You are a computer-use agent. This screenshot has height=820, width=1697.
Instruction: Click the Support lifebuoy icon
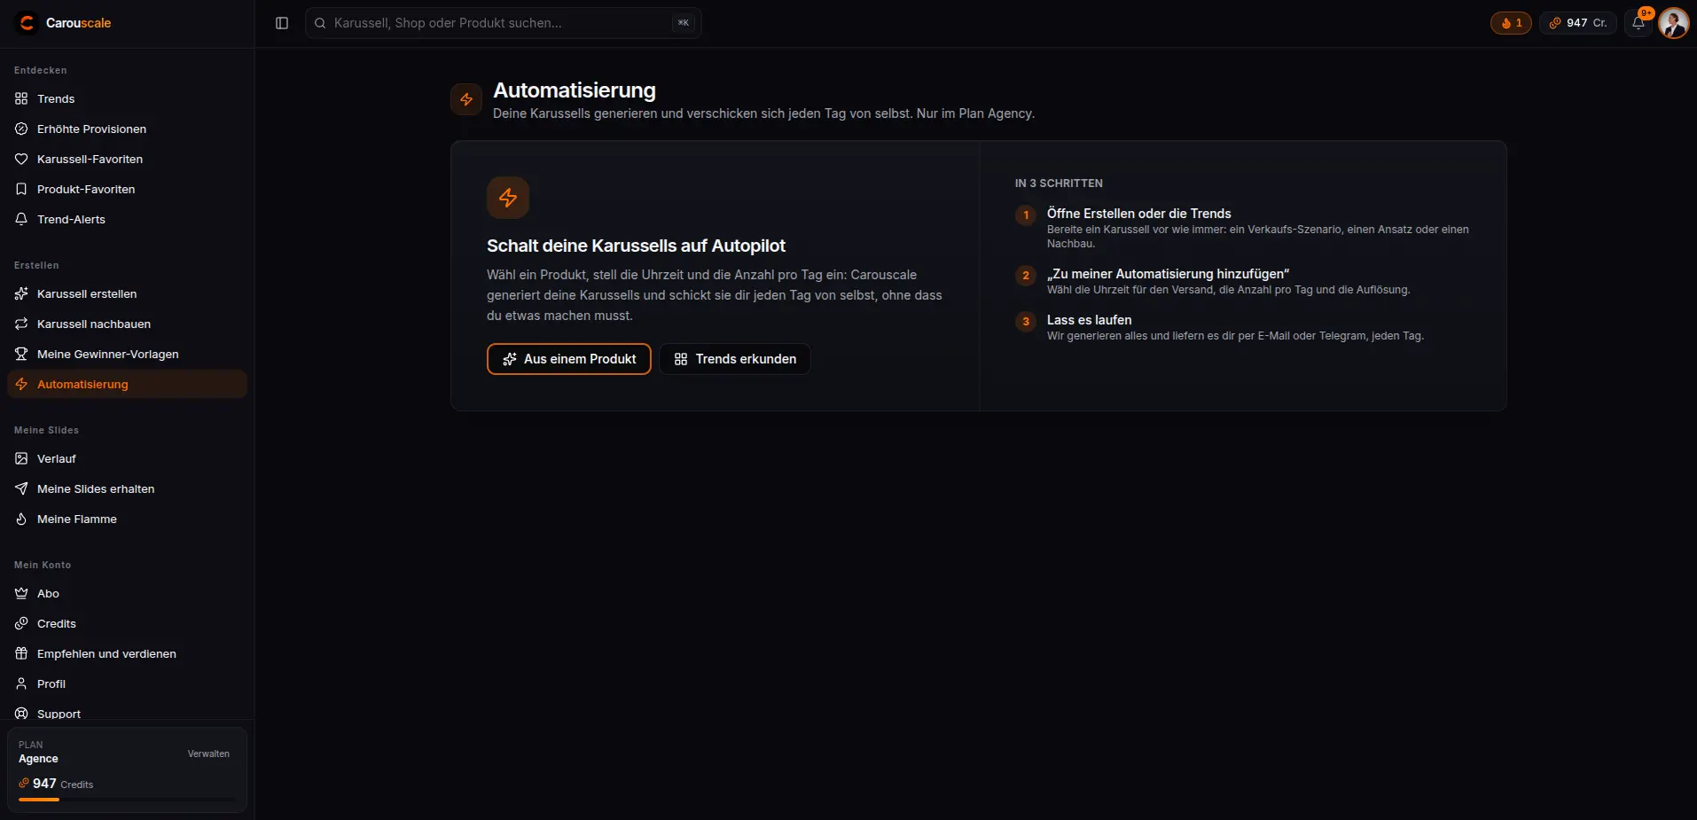pos(21,714)
